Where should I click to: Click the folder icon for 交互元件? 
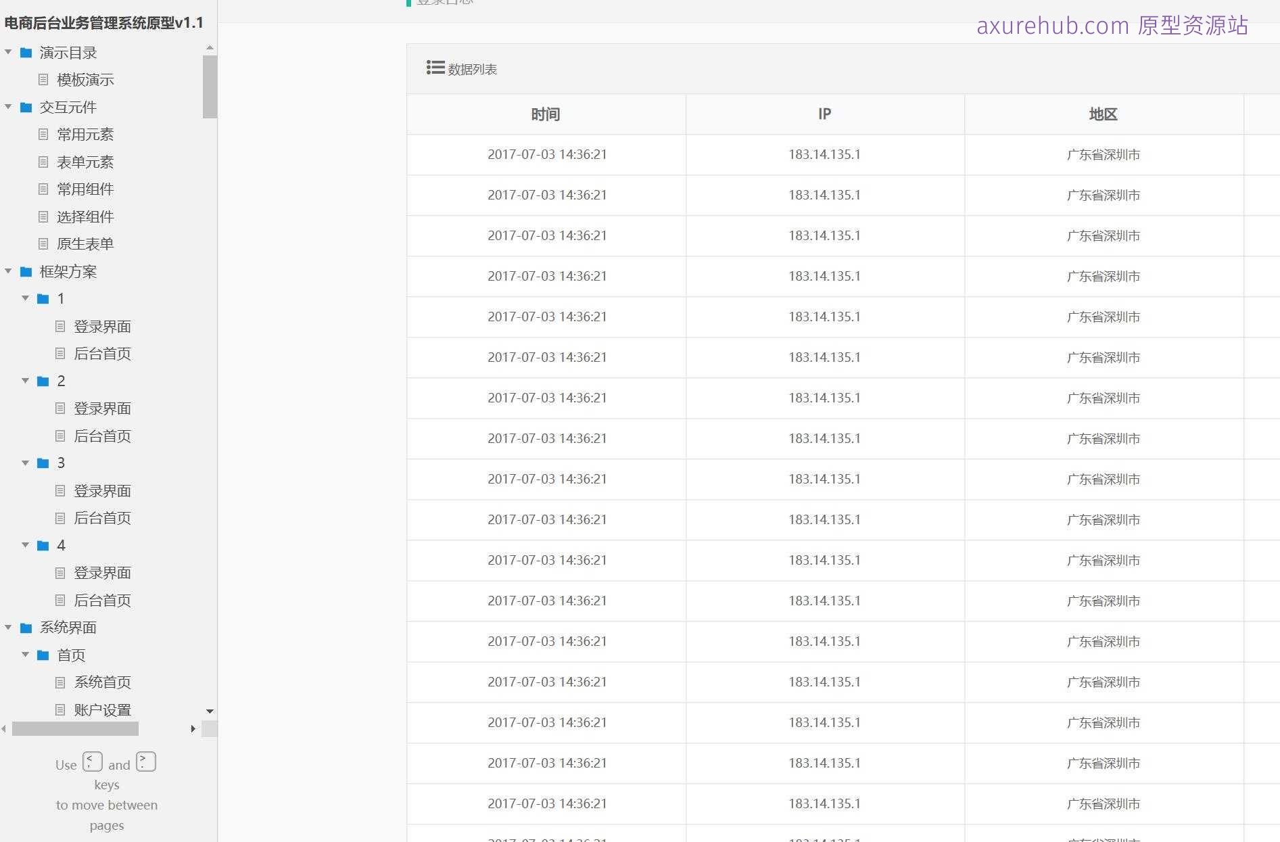coord(26,107)
